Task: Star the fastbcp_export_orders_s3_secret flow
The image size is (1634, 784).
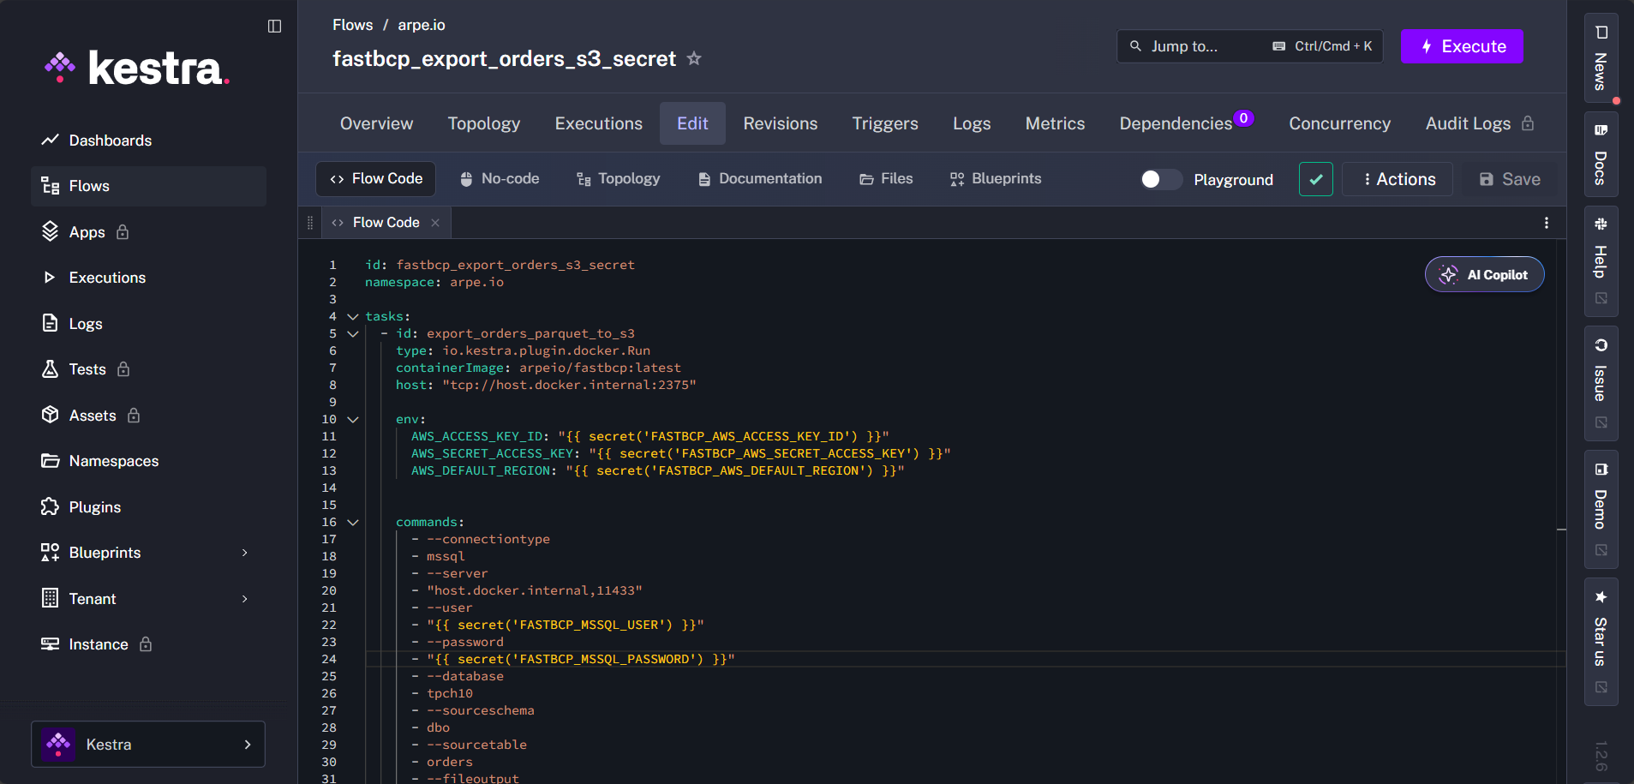Action: 695,58
